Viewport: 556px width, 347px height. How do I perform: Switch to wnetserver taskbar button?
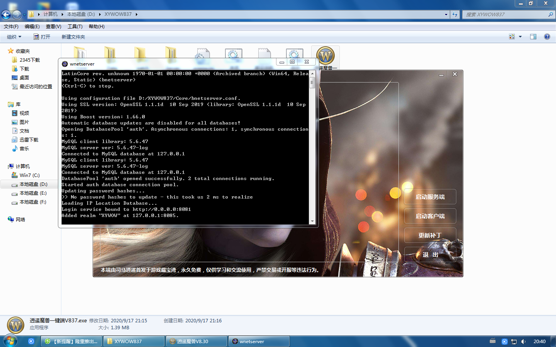coord(259,341)
